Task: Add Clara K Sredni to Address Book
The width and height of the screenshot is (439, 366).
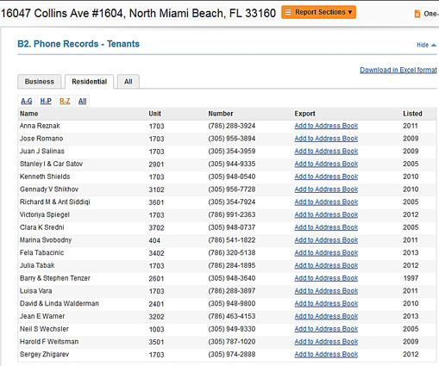Action: point(326,227)
